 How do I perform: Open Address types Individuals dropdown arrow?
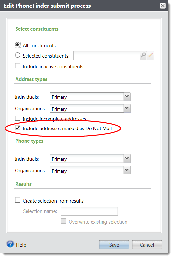tap(127, 96)
